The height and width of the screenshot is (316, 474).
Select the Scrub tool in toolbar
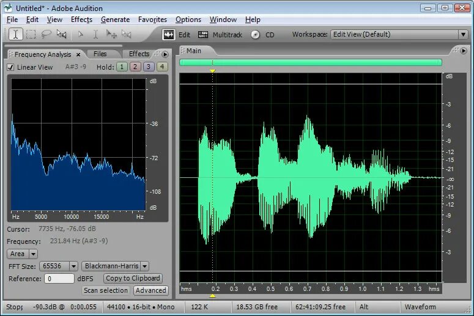[61, 34]
